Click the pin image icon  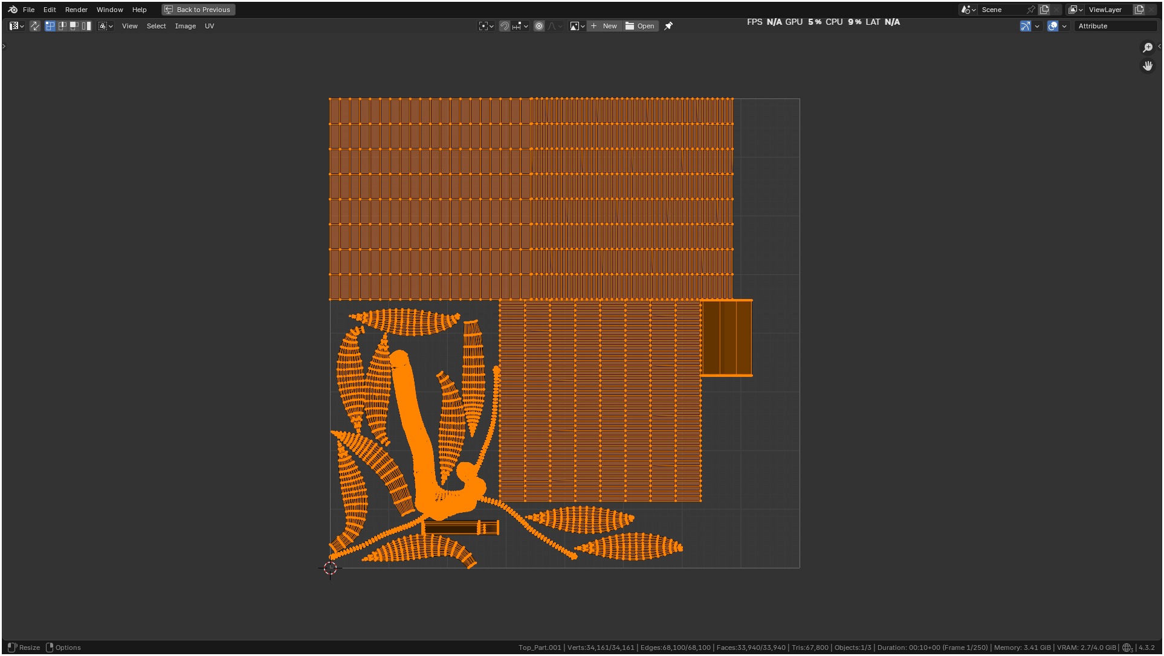tap(668, 26)
